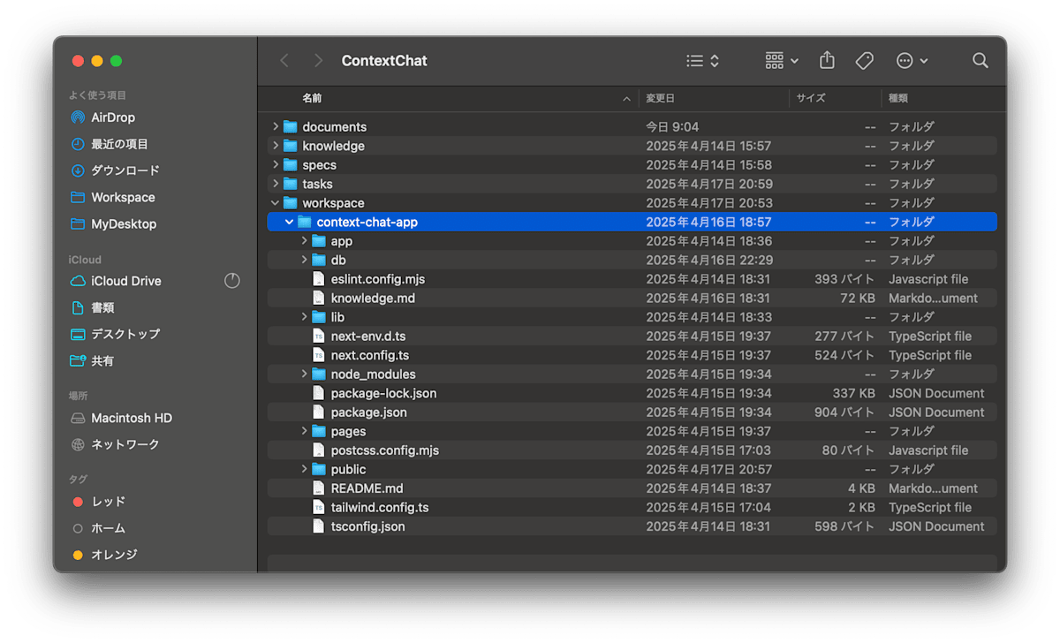Select the package.json file icon
The height and width of the screenshot is (643, 1060).
coord(319,412)
